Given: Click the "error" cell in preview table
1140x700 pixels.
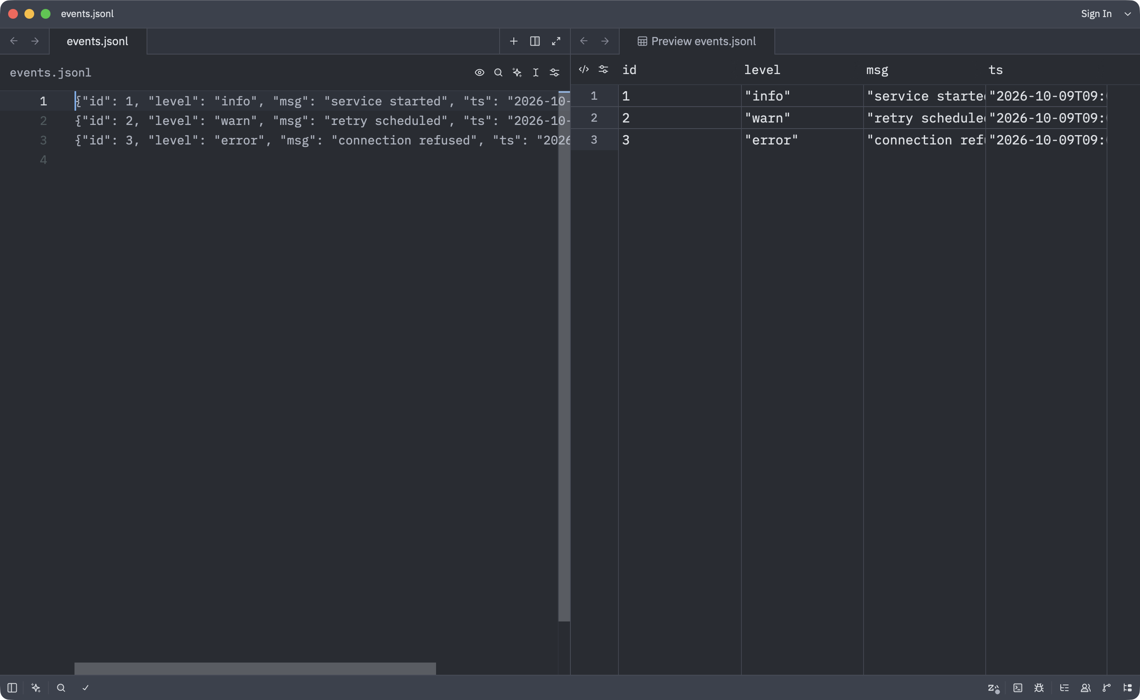Looking at the screenshot, I should tap(802, 140).
